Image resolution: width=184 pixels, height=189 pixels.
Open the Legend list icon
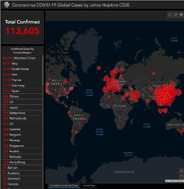[x=176, y=15]
